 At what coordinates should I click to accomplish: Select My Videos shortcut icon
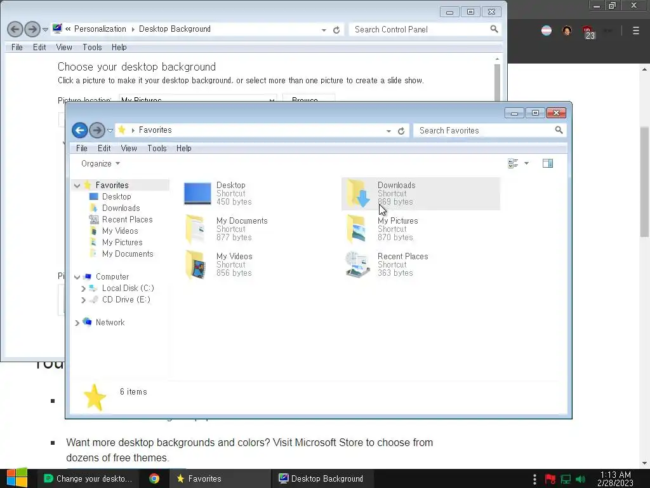(196, 265)
